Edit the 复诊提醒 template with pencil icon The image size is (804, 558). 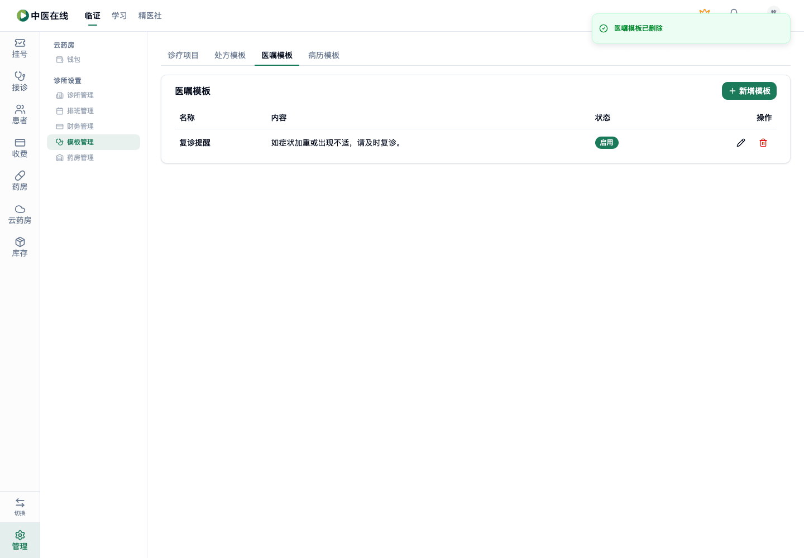click(x=741, y=143)
